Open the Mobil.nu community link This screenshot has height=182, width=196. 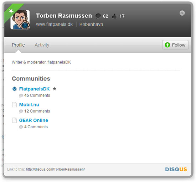[29, 105]
